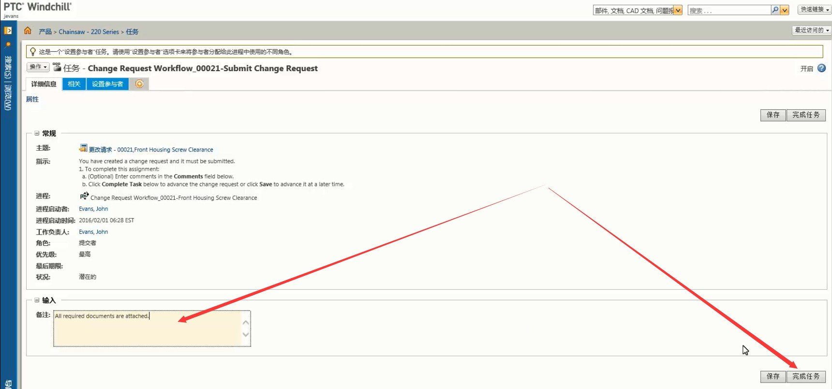Click the 搜索 | 浏览 sidebar label
Image resolution: width=832 pixels, height=389 pixels.
[x=8, y=83]
